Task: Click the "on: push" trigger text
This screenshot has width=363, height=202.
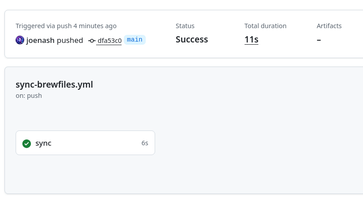Action: pos(29,96)
